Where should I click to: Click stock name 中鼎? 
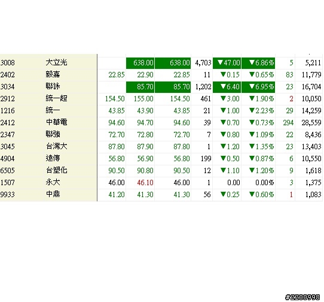(53, 195)
